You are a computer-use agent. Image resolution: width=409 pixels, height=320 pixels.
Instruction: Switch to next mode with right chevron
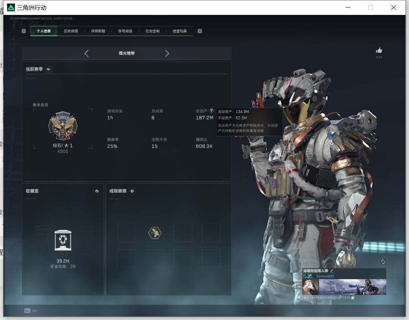(x=167, y=53)
